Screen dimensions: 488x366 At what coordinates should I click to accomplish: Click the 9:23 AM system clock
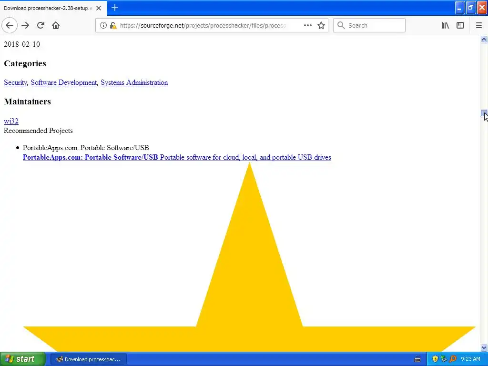pos(470,359)
